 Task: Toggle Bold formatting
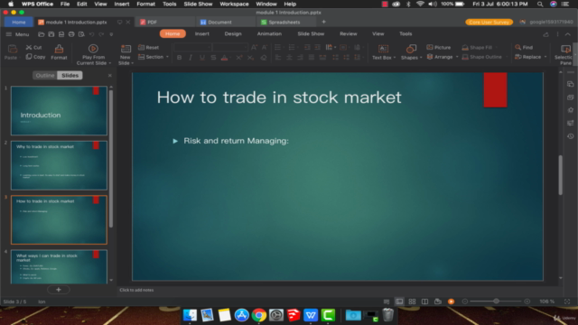click(x=179, y=58)
